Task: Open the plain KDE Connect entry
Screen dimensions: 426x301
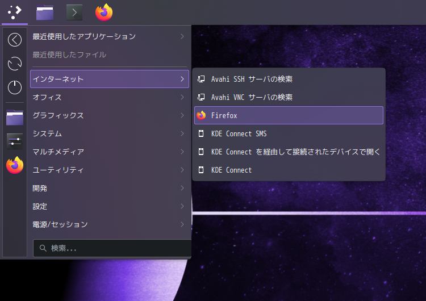Action: pyautogui.click(x=289, y=170)
